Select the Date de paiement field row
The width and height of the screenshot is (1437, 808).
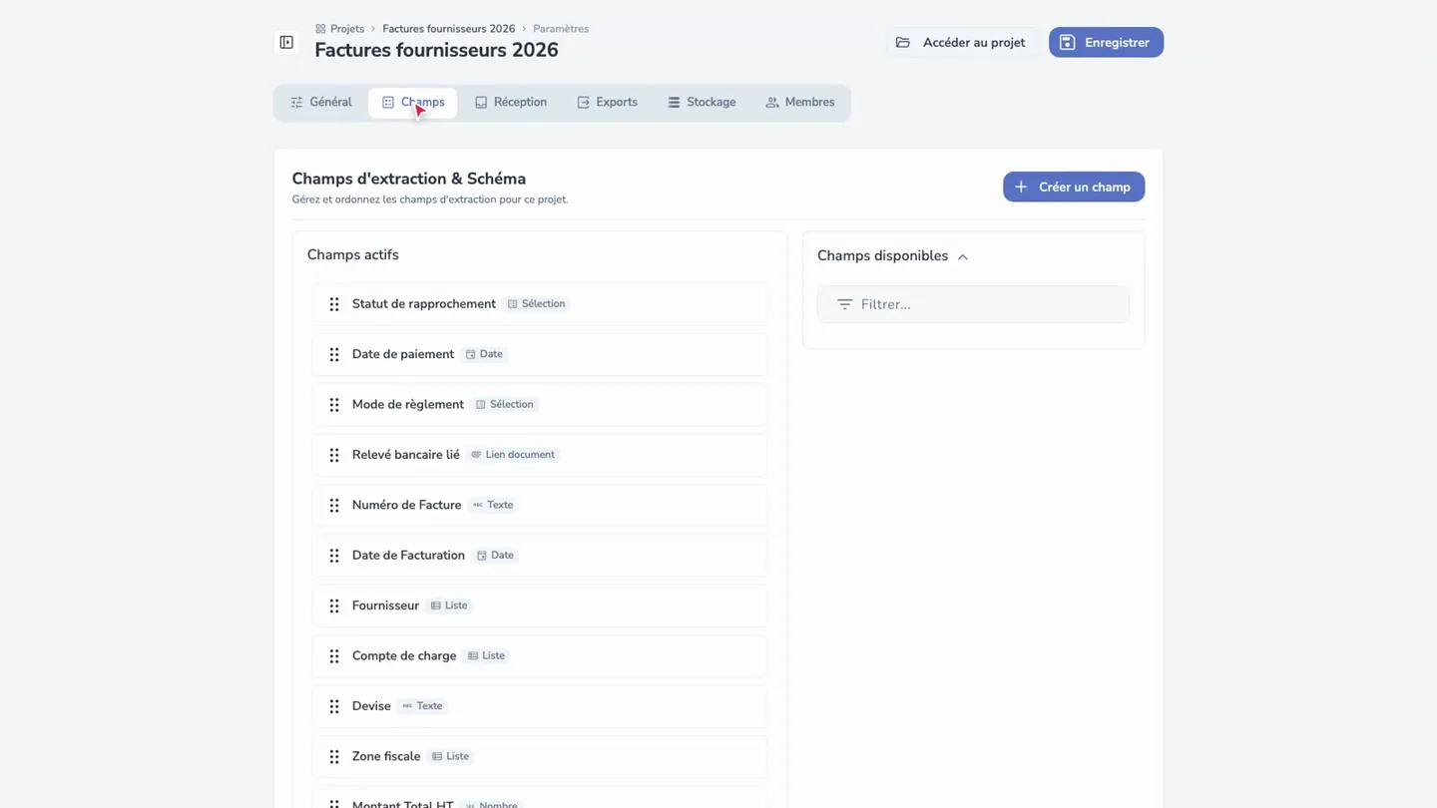540,354
